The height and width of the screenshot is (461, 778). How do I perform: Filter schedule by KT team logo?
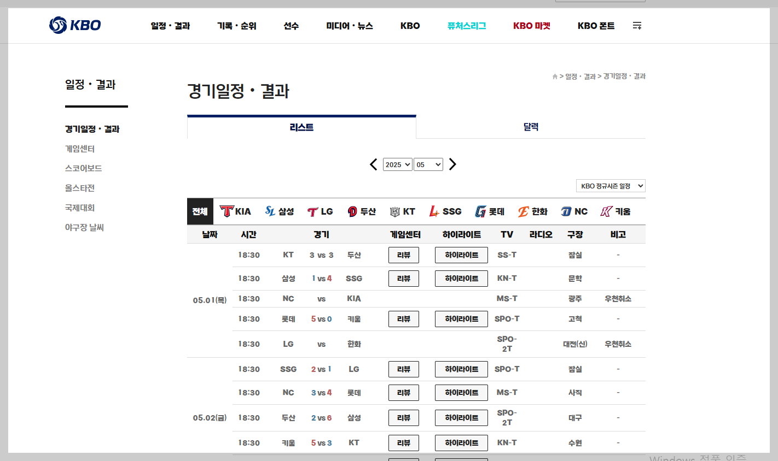(x=403, y=211)
